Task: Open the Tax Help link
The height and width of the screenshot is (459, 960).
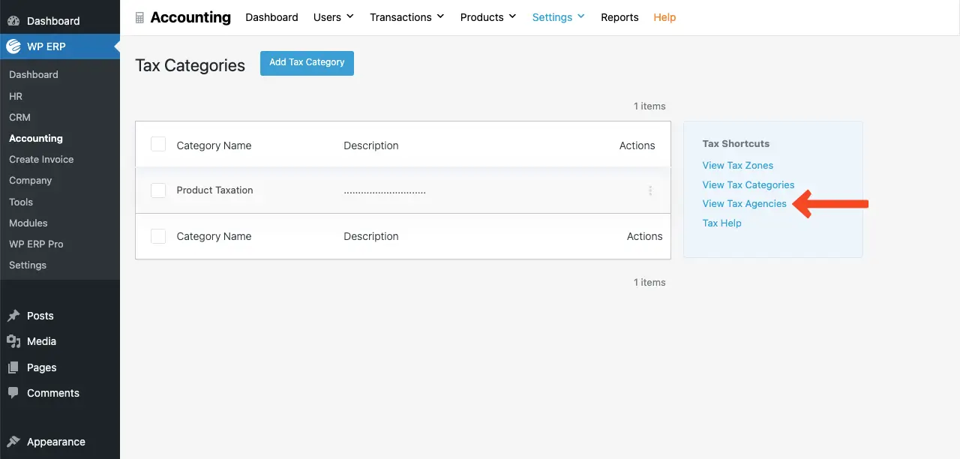Action: (x=722, y=223)
